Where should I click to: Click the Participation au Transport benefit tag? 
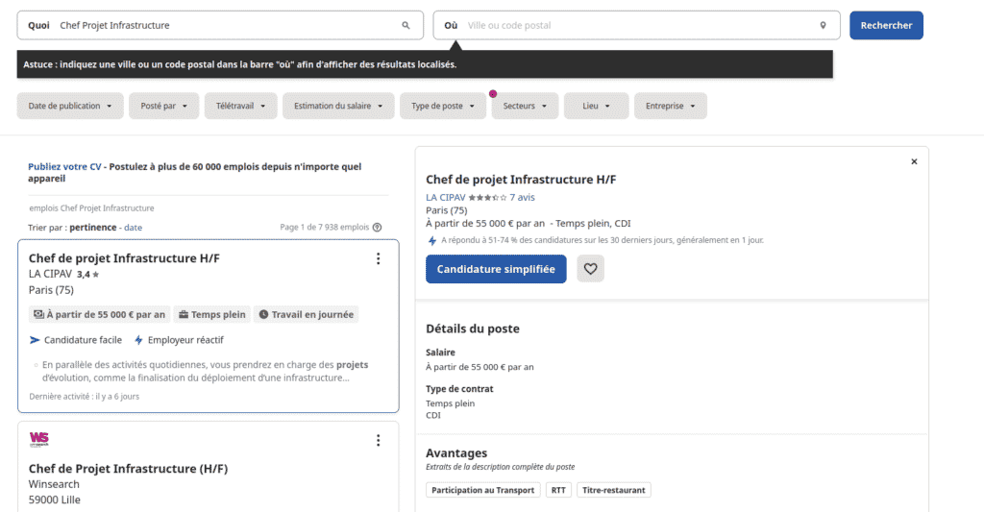tap(483, 490)
